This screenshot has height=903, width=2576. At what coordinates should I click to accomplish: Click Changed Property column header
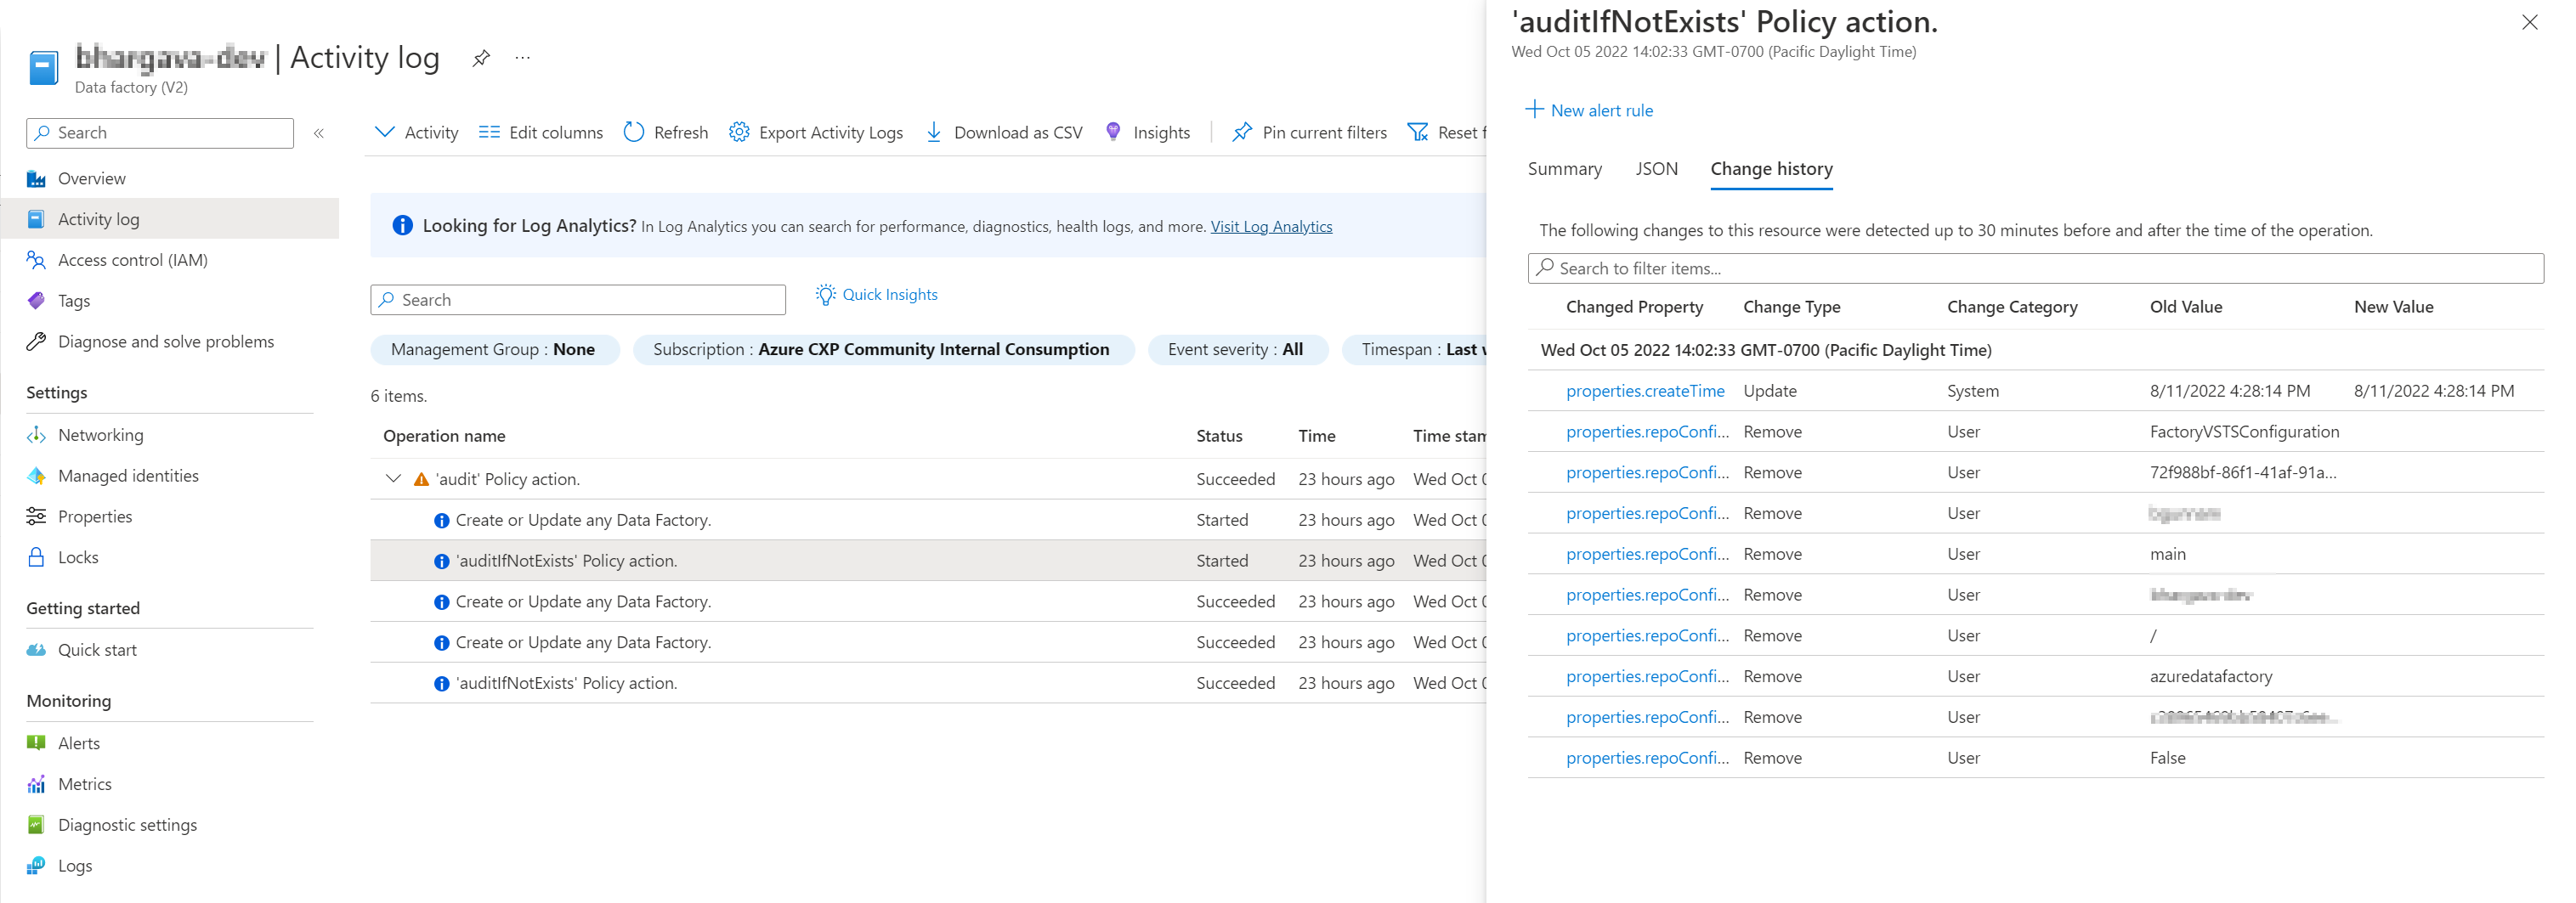[x=1634, y=307]
